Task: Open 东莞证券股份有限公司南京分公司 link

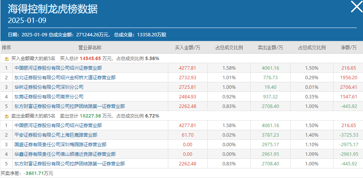Action: click(x=49, y=96)
